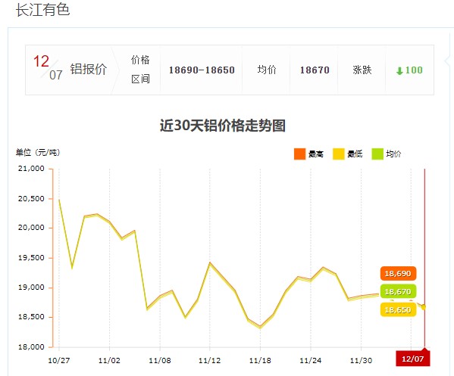Click the yellow data point on 12/07
The image size is (454, 376).
pyautogui.click(x=424, y=307)
